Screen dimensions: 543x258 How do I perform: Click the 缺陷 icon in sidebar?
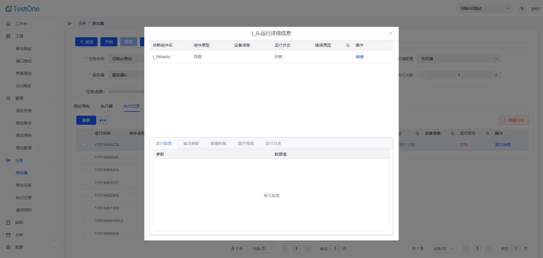point(8,222)
